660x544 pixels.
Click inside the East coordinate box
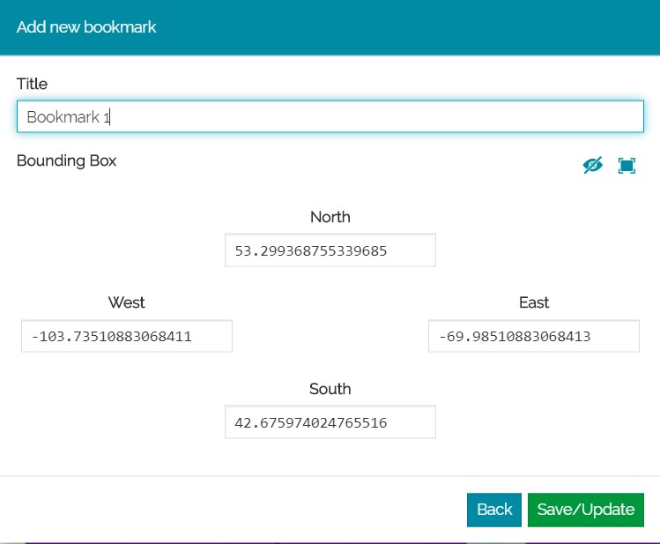pyautogui.click(x=533, y=336)
